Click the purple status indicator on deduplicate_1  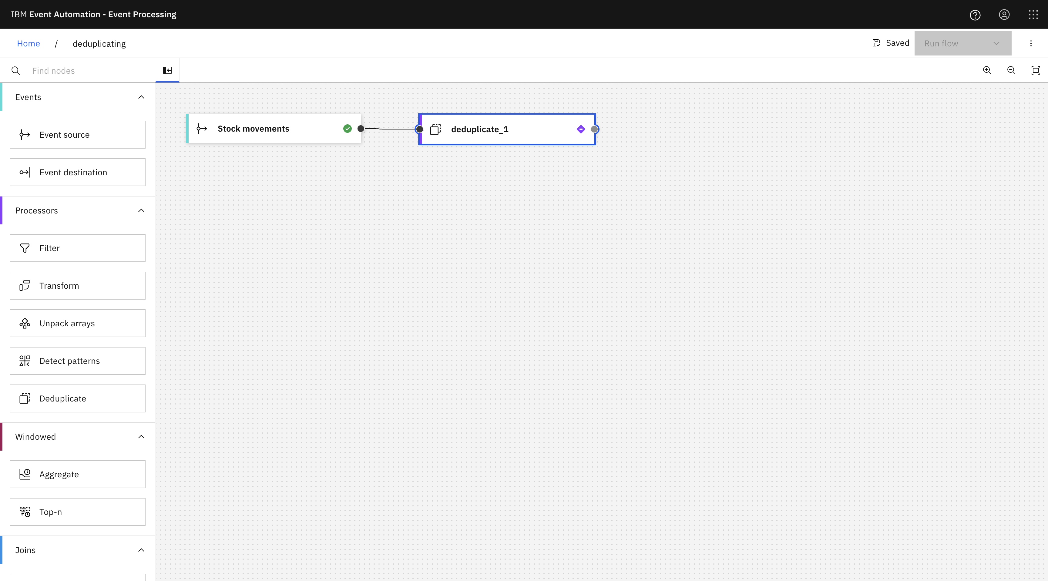580,129
